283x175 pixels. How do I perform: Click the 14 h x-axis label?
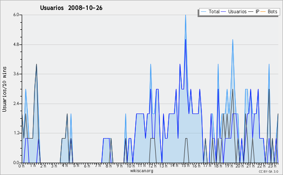174,166
